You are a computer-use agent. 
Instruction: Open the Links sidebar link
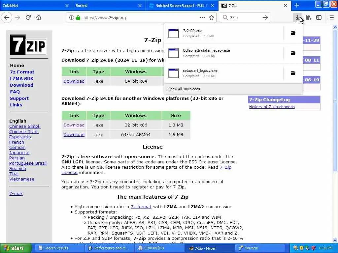(16, 105)
